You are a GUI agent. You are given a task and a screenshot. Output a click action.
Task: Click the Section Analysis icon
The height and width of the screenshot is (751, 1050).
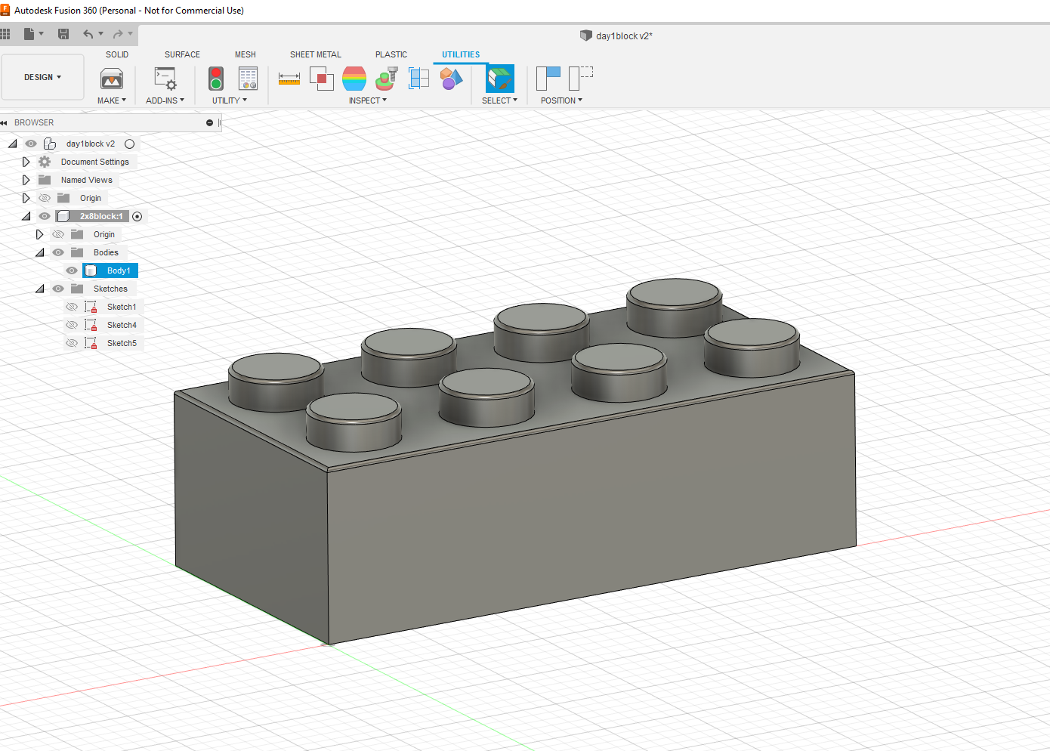(418, 79)
